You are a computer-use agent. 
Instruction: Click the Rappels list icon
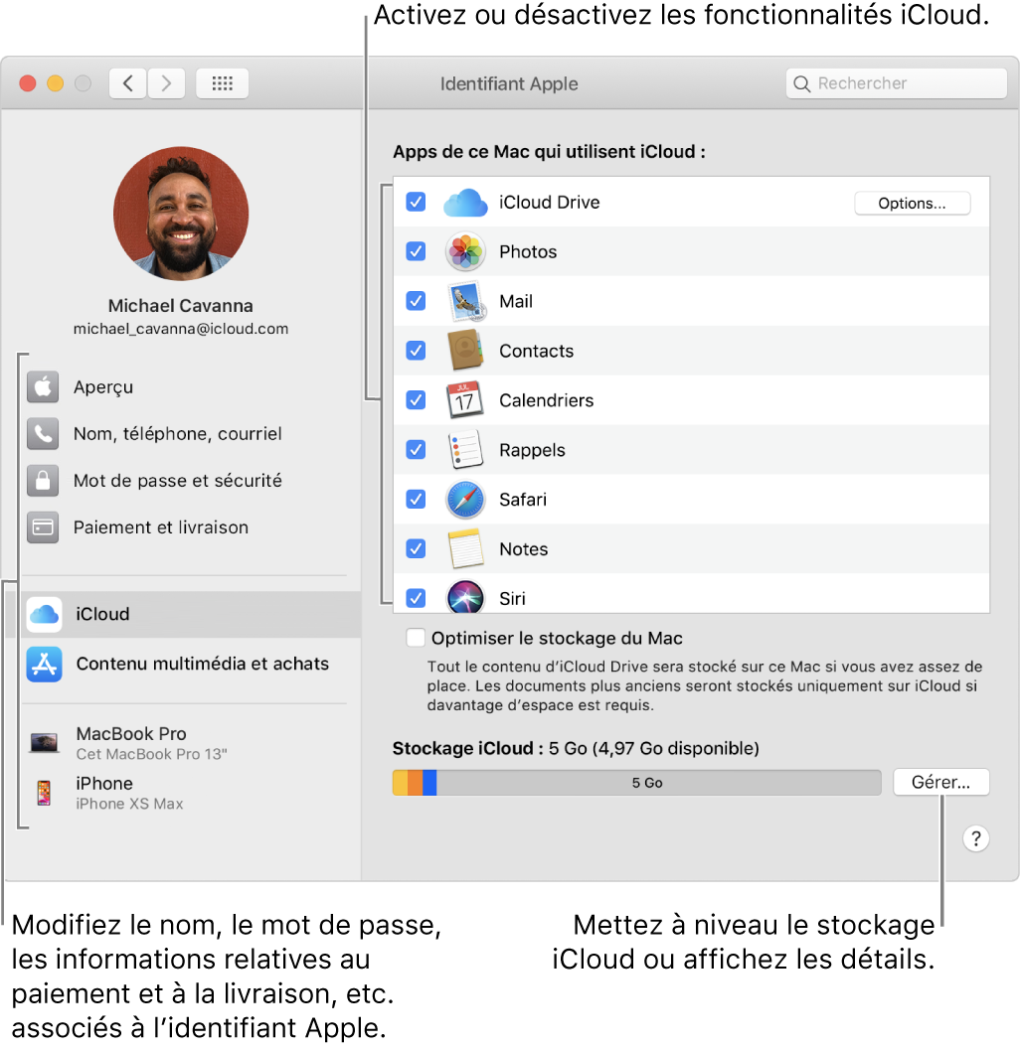point(465,449)
